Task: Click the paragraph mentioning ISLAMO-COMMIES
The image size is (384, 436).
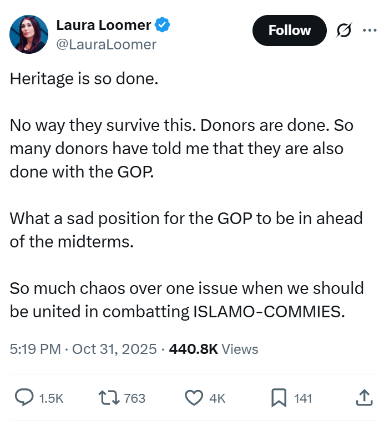Action: [x=186, y=300]
